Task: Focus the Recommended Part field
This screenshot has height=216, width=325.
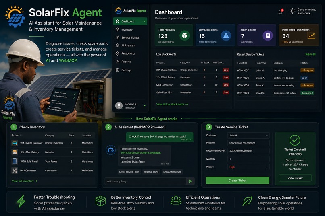Action: coord(248,151)
